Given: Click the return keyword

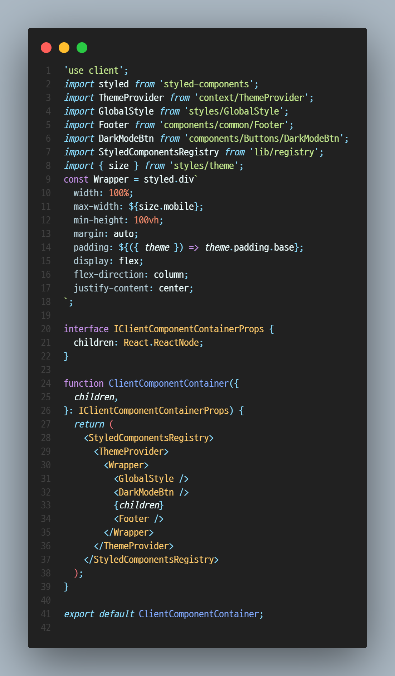Looking at the screenshot, I should [89, 424].
